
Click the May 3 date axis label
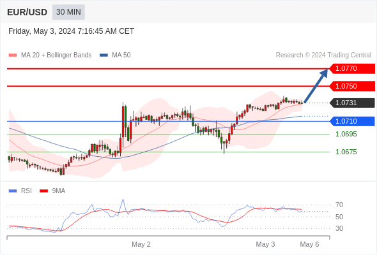click(265, 244)
